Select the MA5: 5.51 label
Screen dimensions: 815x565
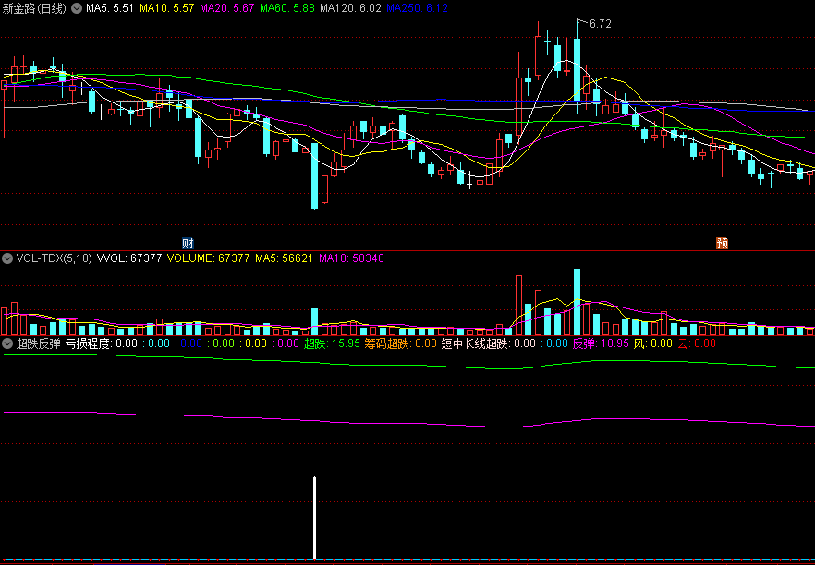click(110, 8)
